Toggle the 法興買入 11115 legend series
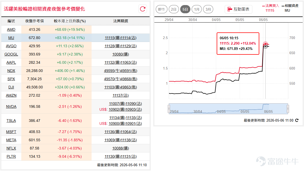Screen dimensions: 304x171 (270, 8)
